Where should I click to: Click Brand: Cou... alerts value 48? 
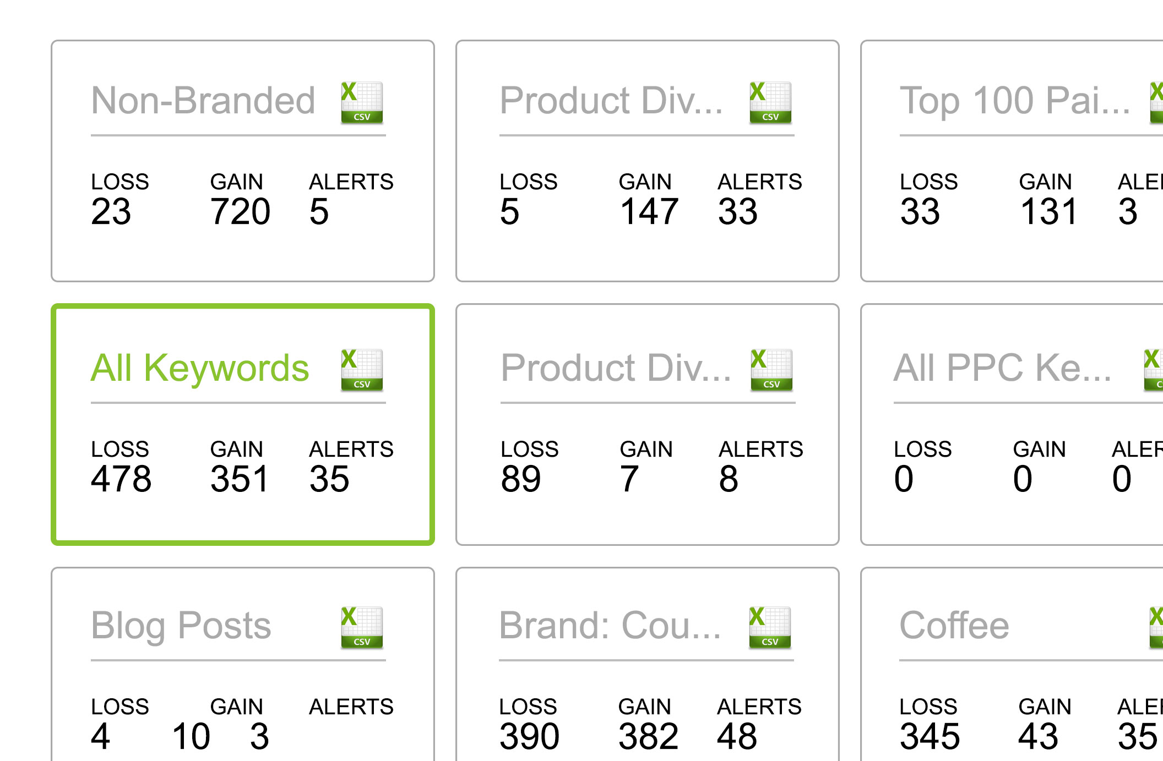(x=737, y=737)
